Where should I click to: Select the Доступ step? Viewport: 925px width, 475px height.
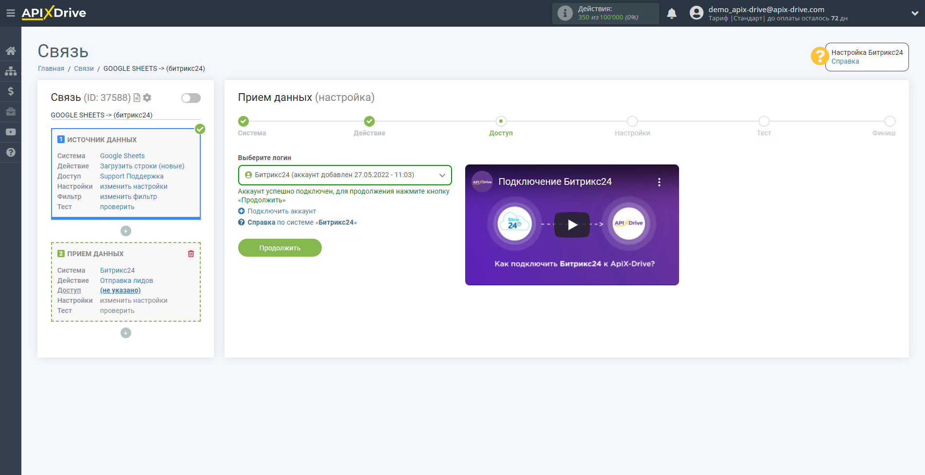501,121
